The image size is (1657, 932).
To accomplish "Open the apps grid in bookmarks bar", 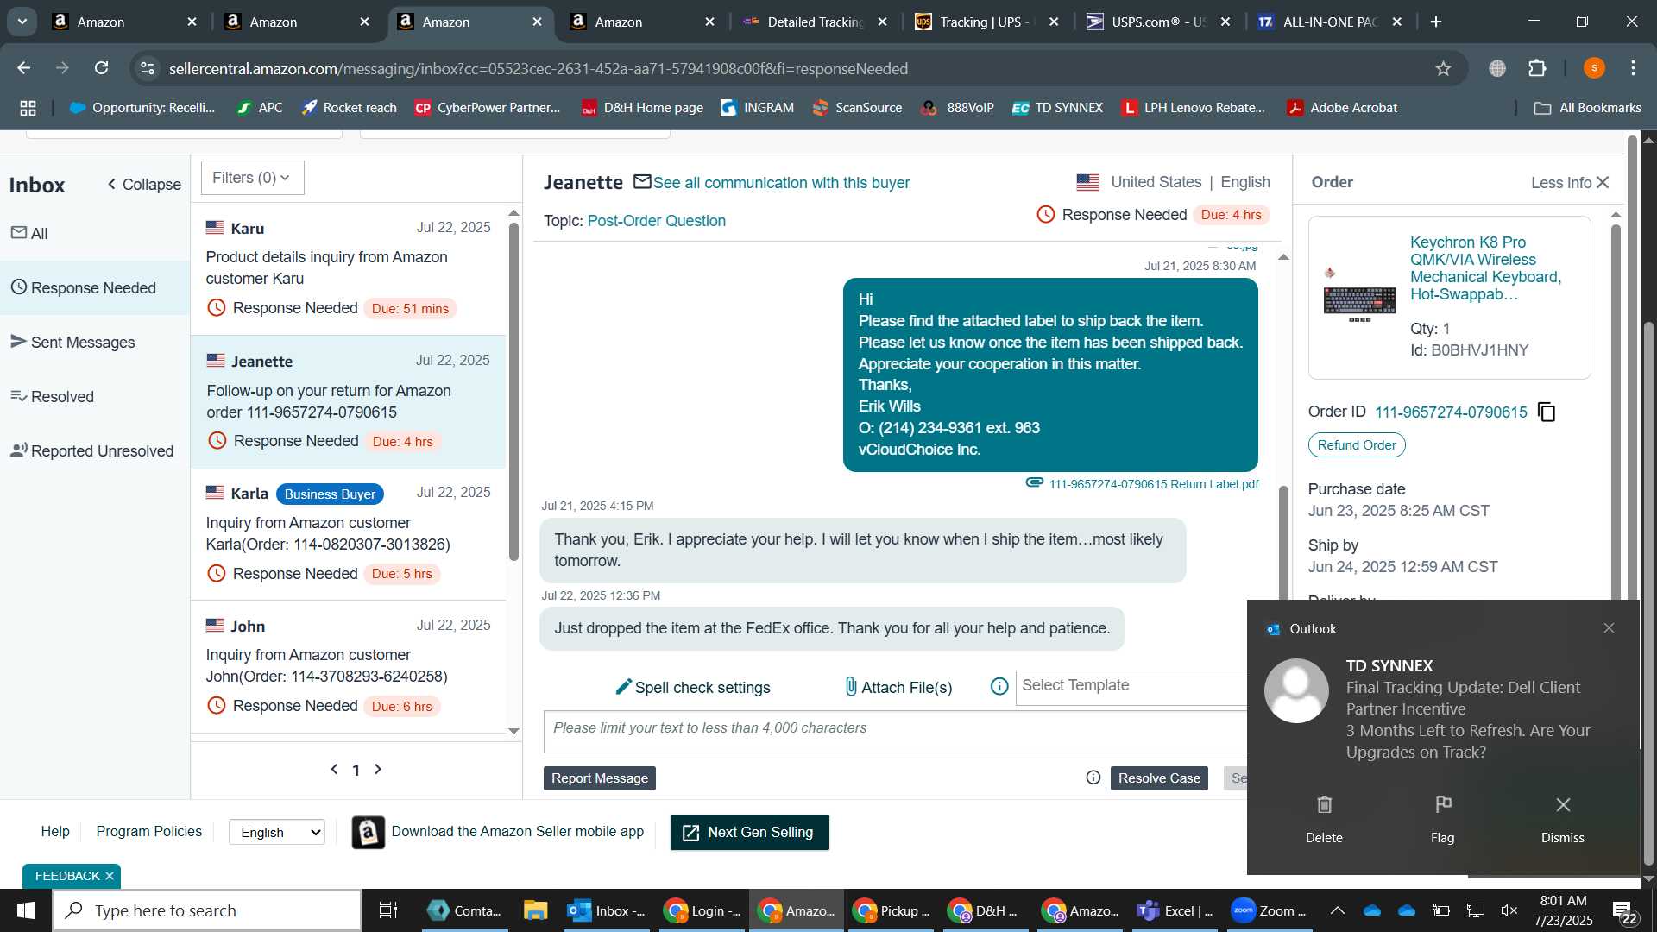I will pyautogui.click(x=28, y=108).
